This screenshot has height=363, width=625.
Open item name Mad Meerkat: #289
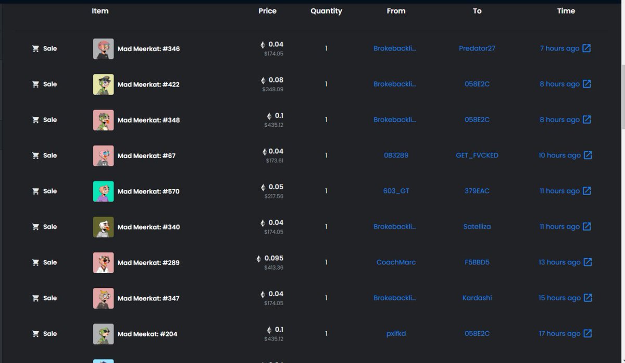pyautogui.click(x=148, y=262)
